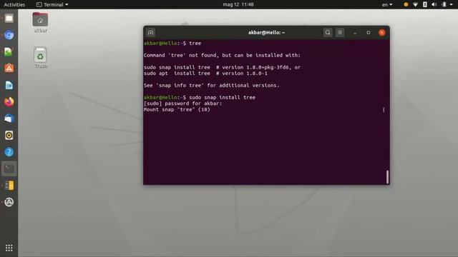458x257 pixels.
Task: Click the tray icon between Wi-Fi and volume
Action: pos(425,4)
